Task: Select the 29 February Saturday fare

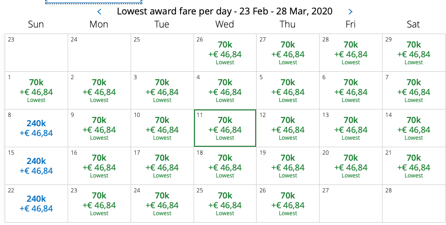Action: [413, 53]
